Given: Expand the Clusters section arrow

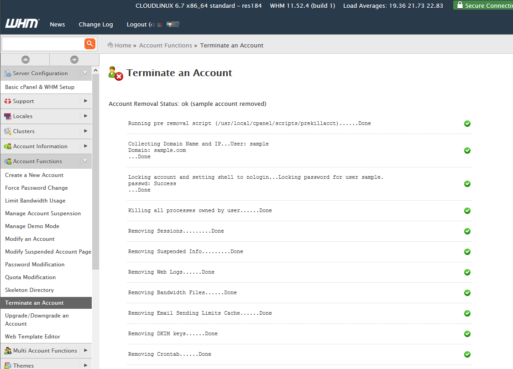Looking at the screenshot, I should click(x=85, y=131).
